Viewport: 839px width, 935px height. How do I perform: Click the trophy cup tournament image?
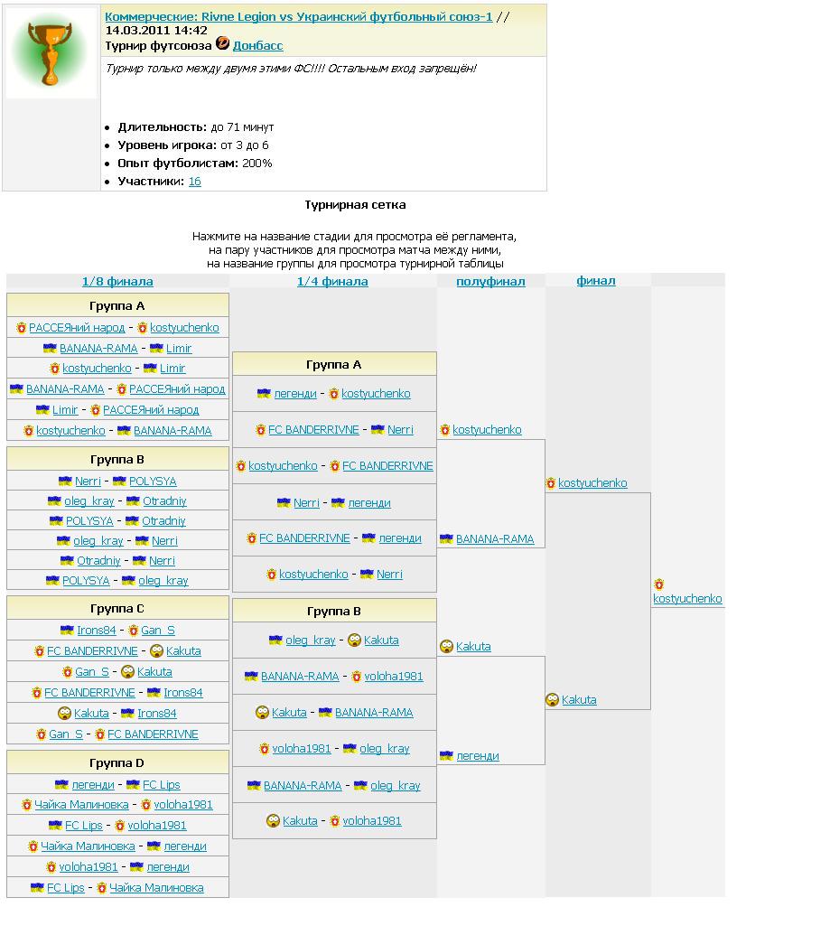coord(51,52)
